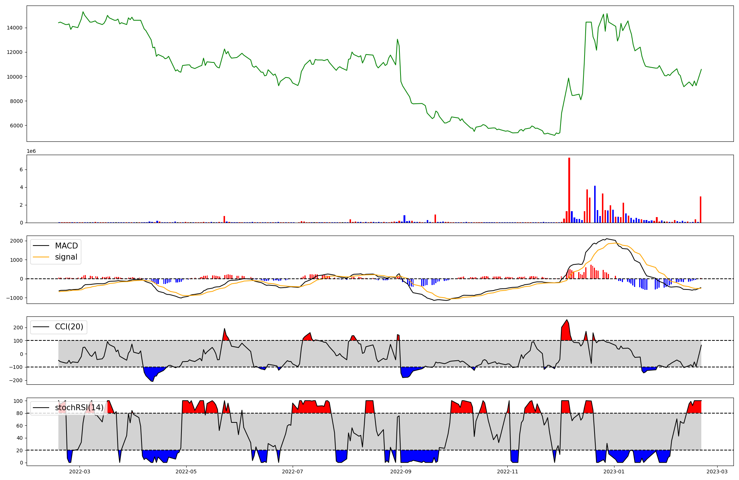Click the MACD legend entry

tap(66, 246)
